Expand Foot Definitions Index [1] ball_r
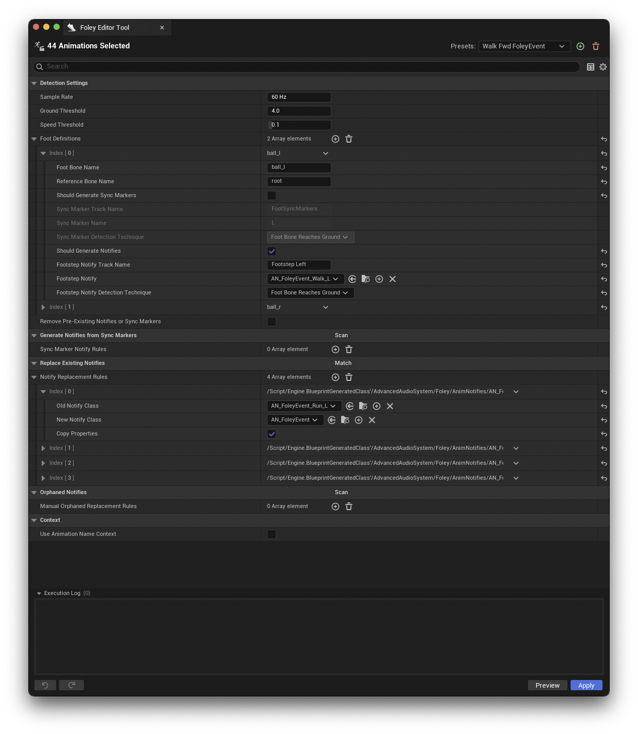Image resolution: width=638 pixels, height=734 pixels. (x=43, y=307)
